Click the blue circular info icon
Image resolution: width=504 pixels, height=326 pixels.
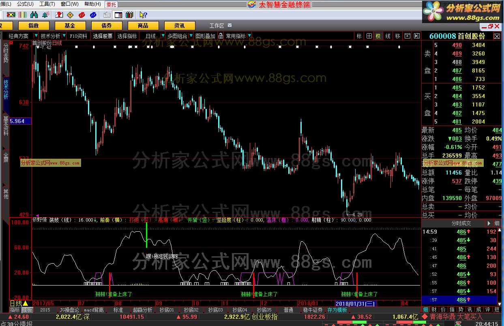click(93, 15)
